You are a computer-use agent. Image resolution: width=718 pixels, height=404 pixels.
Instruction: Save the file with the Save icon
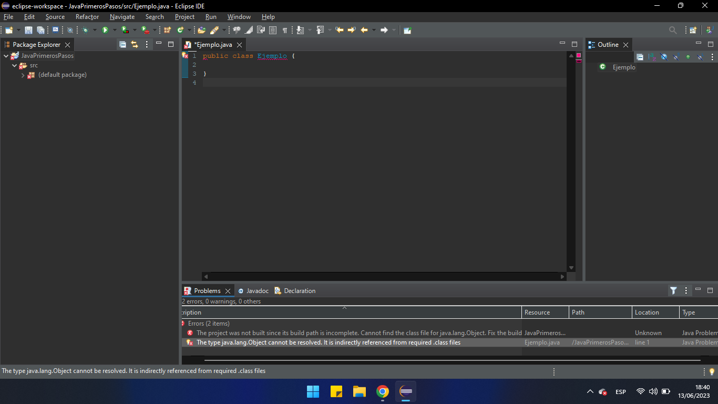click(28, 30)
